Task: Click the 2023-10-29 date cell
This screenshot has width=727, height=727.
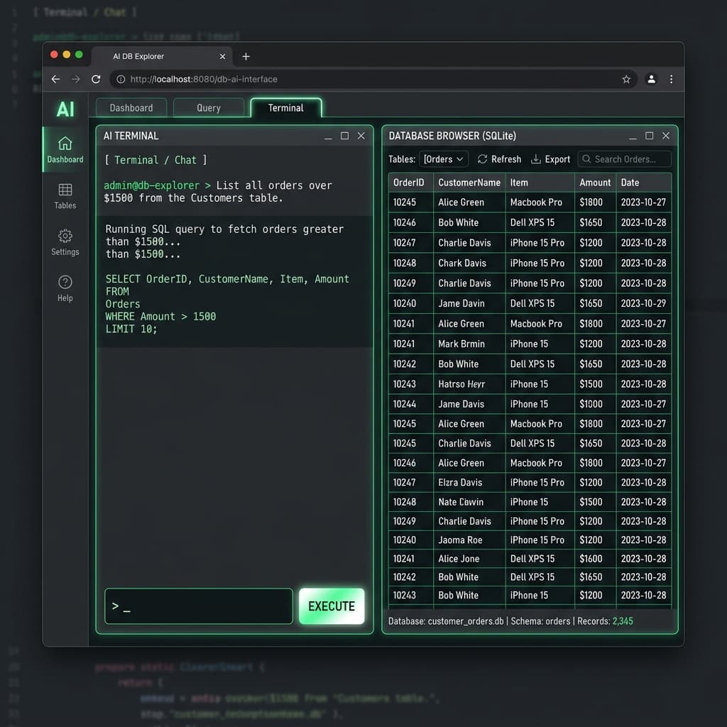Action: pyautogui.click(x=643, y=303)
